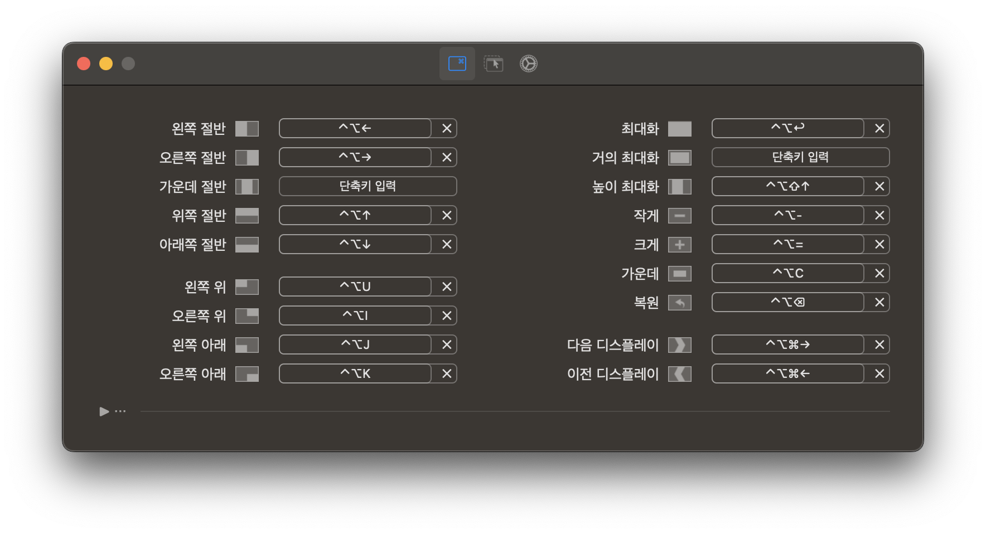Clear the 복원 shortcut

(879, 302)
